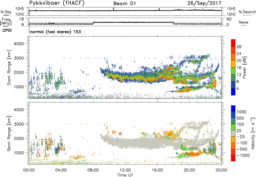Select the Beam 01 heading

124,4
